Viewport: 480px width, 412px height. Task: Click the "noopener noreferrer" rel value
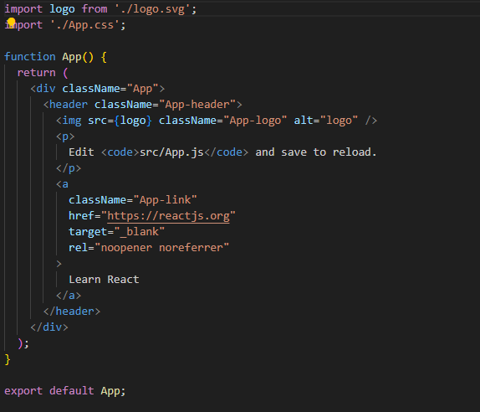pos(162,248)
